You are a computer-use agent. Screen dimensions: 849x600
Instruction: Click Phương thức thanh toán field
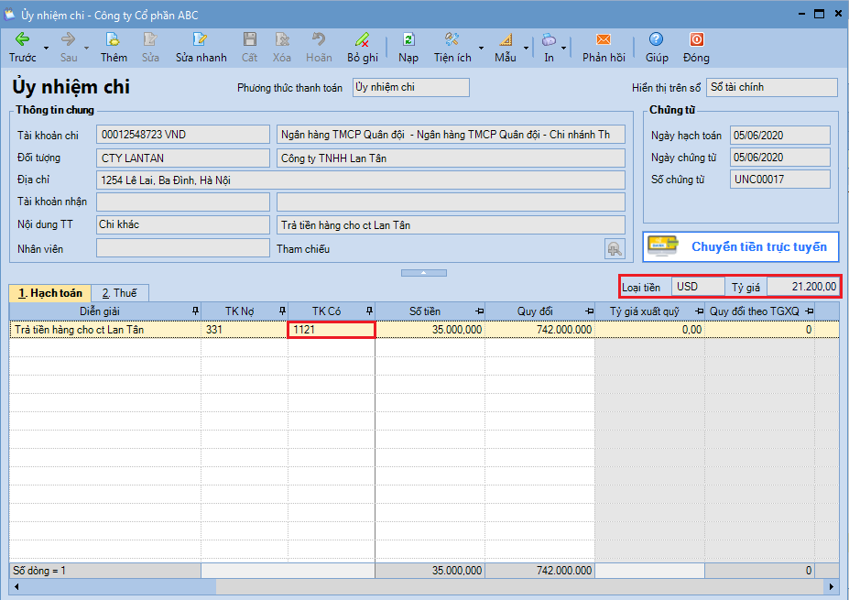tap(411, 87)
